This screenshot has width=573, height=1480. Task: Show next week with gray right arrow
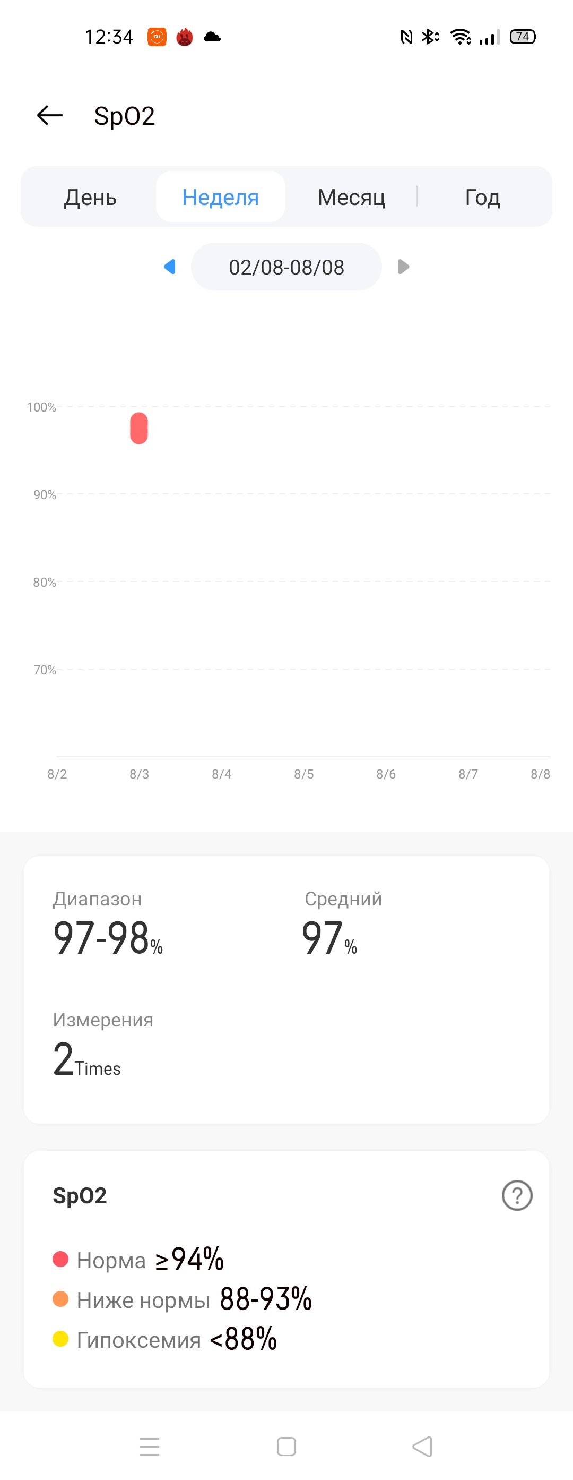point(403,267)
